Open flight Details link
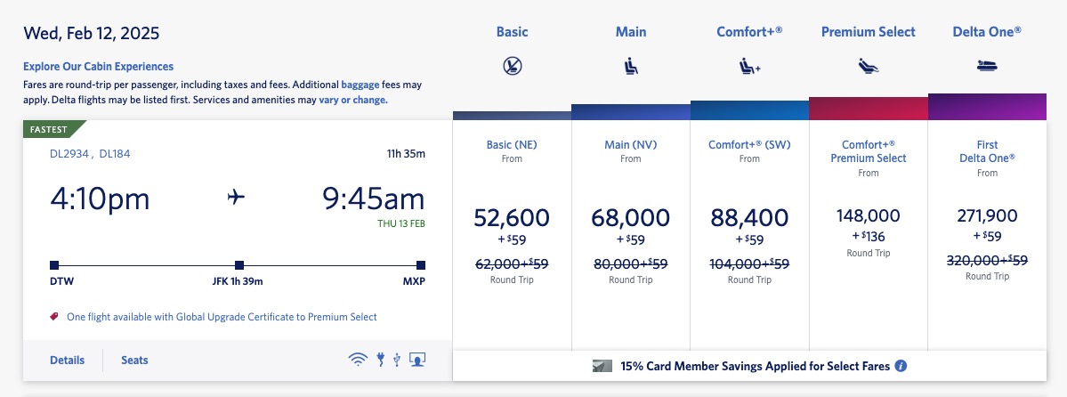Image resolution: width=1067 pixels, height=397 pixels. click(x=68, y=361)
